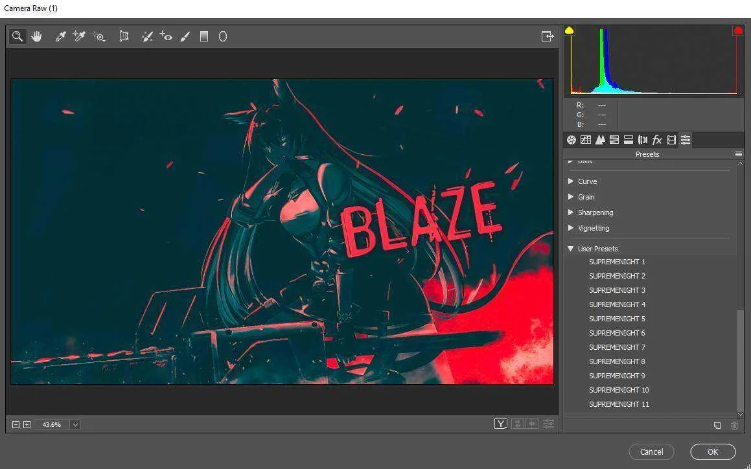This screenshot has width=751, height=469.
Task: Select the Transform tool
Action: (124, 36)
